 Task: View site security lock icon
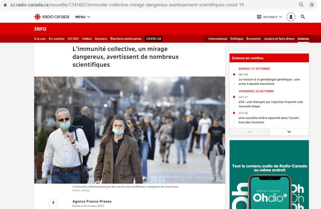(5, 5)
